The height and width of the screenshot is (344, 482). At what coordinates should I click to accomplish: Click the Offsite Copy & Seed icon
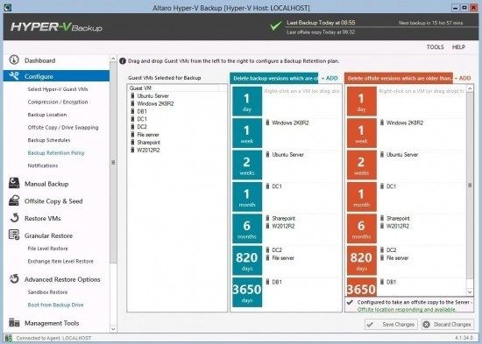coord(14,200)
